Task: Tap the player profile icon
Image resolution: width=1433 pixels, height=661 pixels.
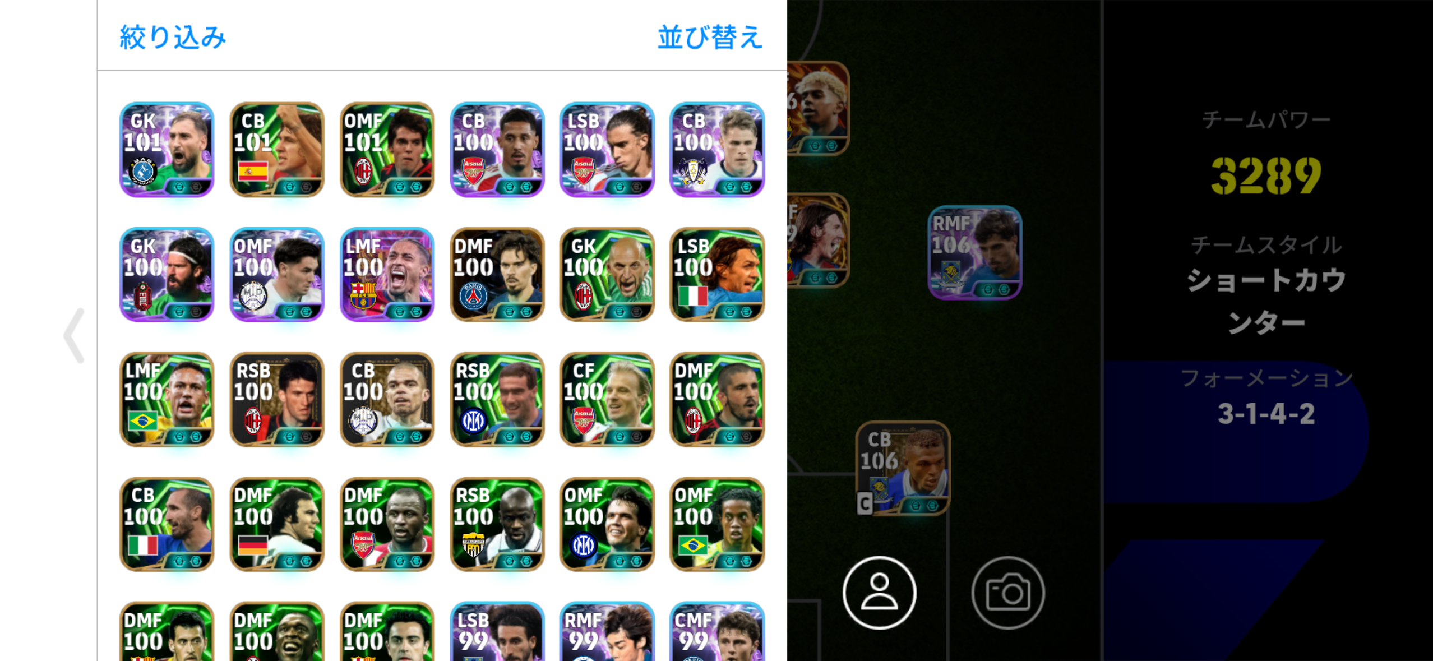Action: pos(879,593)
